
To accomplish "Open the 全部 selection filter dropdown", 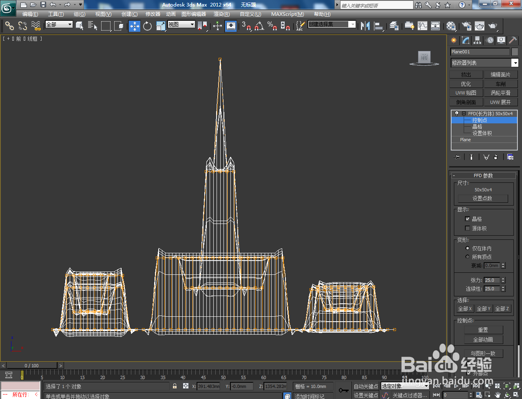I will pos(59,24).
